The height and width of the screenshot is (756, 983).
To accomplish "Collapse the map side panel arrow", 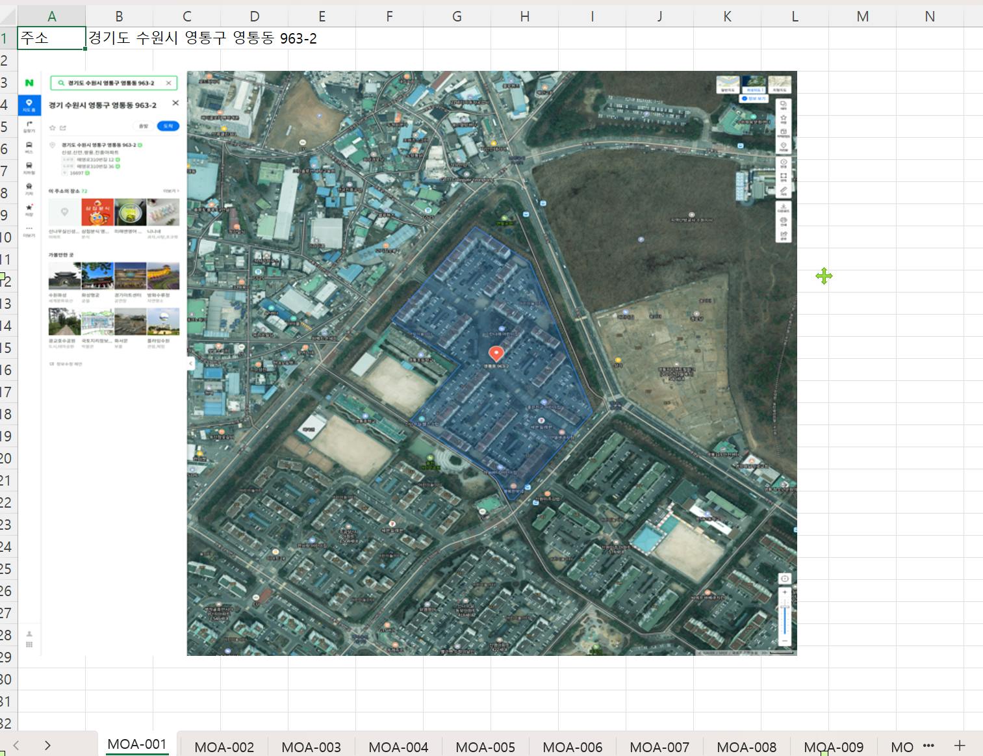I will point(191,363).
